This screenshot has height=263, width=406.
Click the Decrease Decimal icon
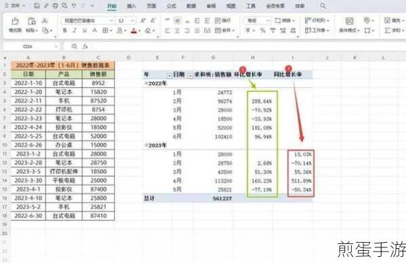pyautogui.click(x=293, y=31)
